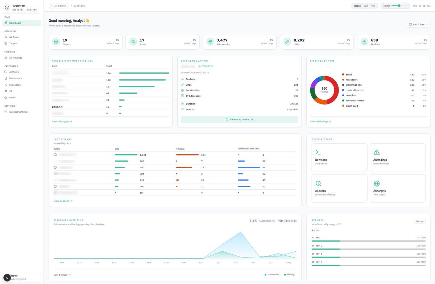Click the New scan quick action card
The image size is (435, 284).
339,157
